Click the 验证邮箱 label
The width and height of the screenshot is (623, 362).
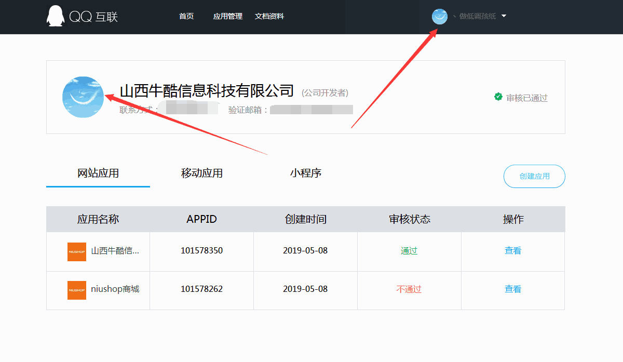click(x=249, y=110)
